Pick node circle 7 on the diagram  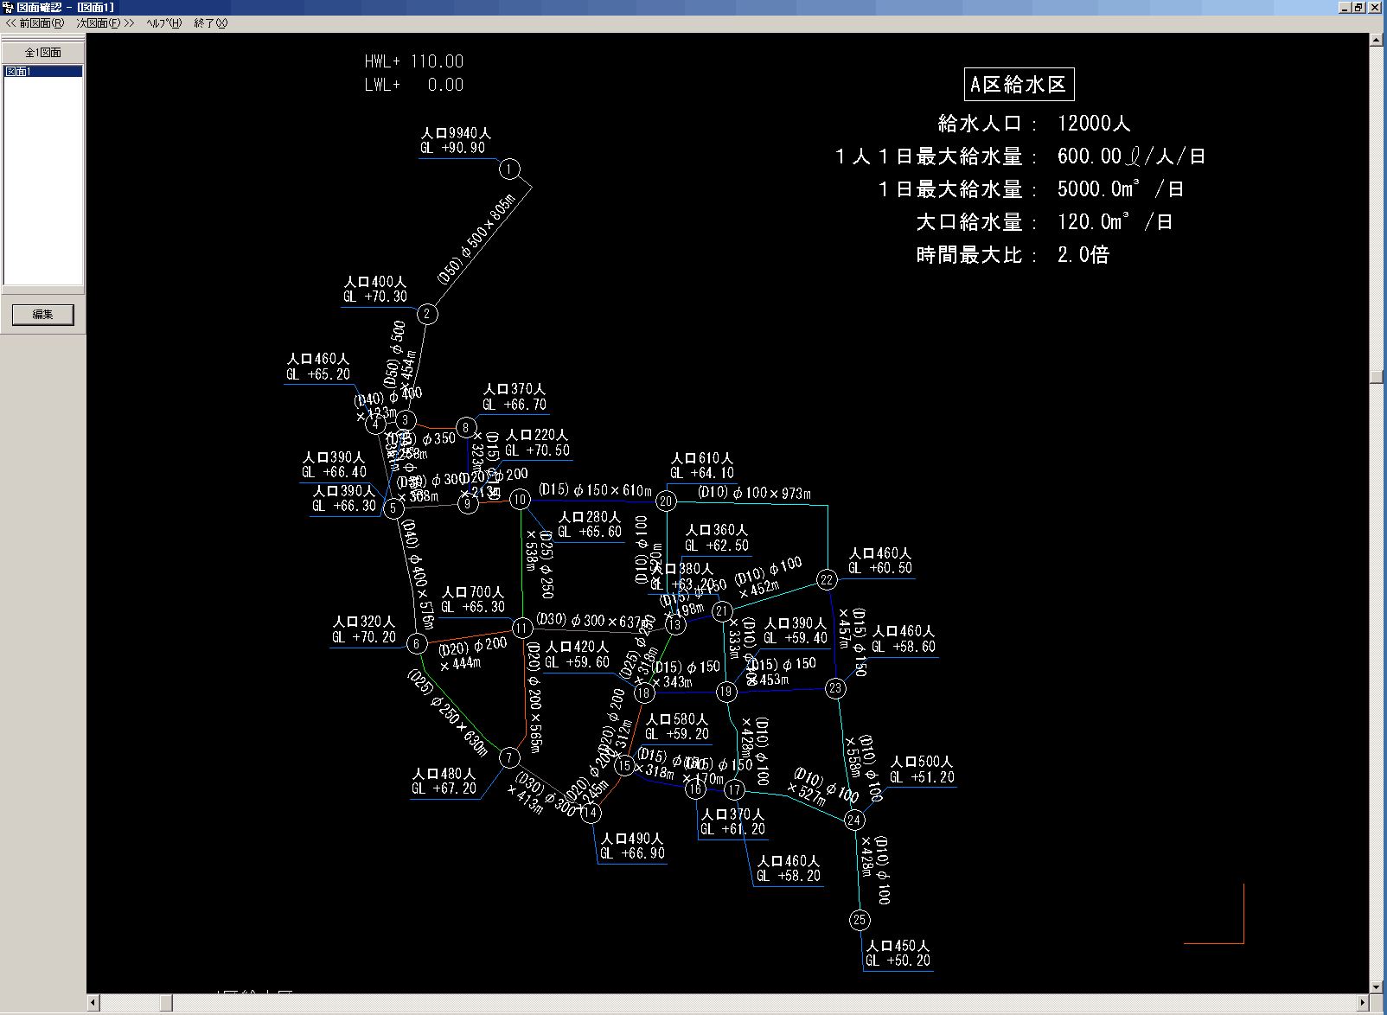click(509, 758)
